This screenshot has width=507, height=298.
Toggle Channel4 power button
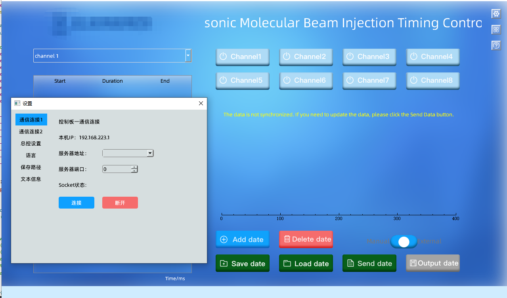(432, 57)
